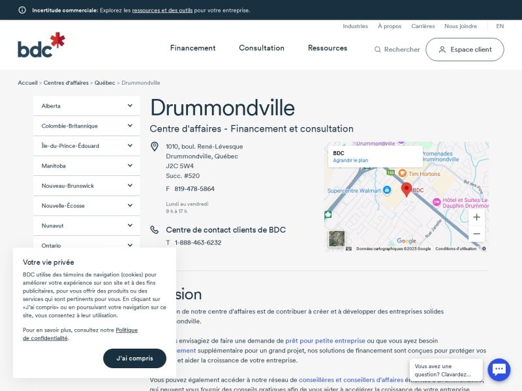This screenshot has width=522, height=391.
Task: Expand the Nouvelle-Écosse section
Action: pos(87,205)
